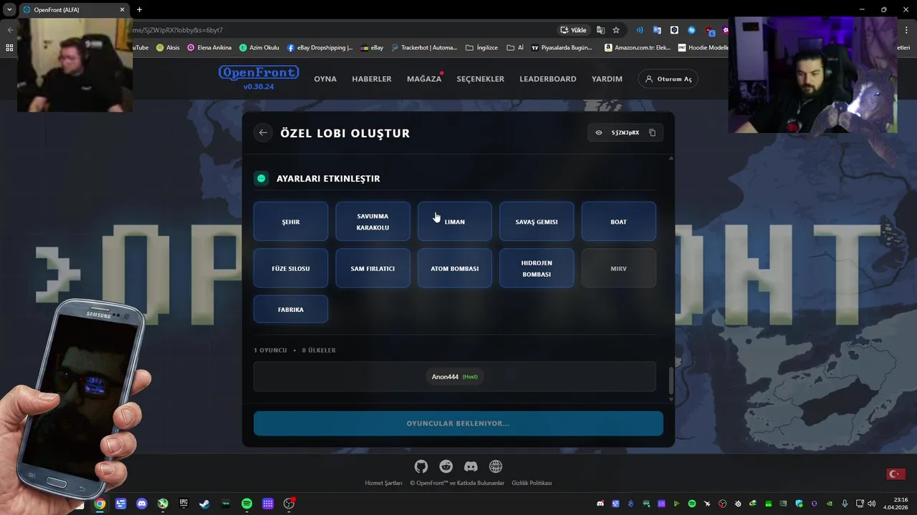Open Steam from the taskbar
Screen dimensions: 917x515
(x=204, y=504)
